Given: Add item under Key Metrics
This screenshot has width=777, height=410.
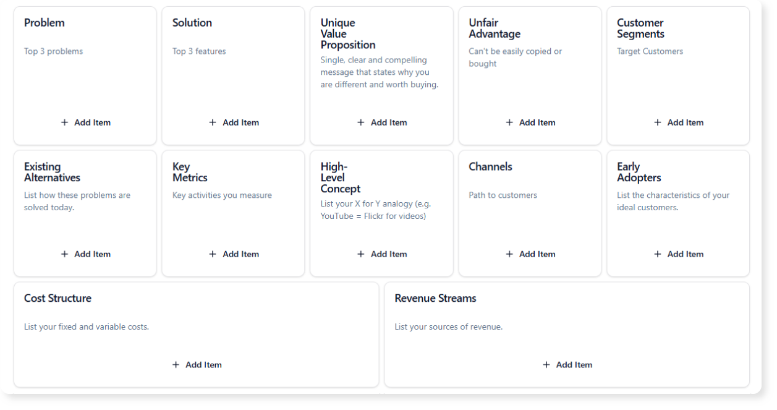Looking at the screenshot, I should 234,254.
